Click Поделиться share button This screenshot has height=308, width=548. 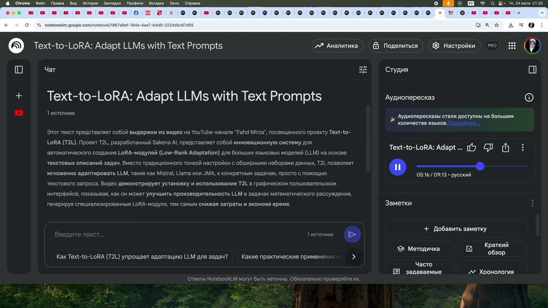pyautogui.click(x=396, y=46)
